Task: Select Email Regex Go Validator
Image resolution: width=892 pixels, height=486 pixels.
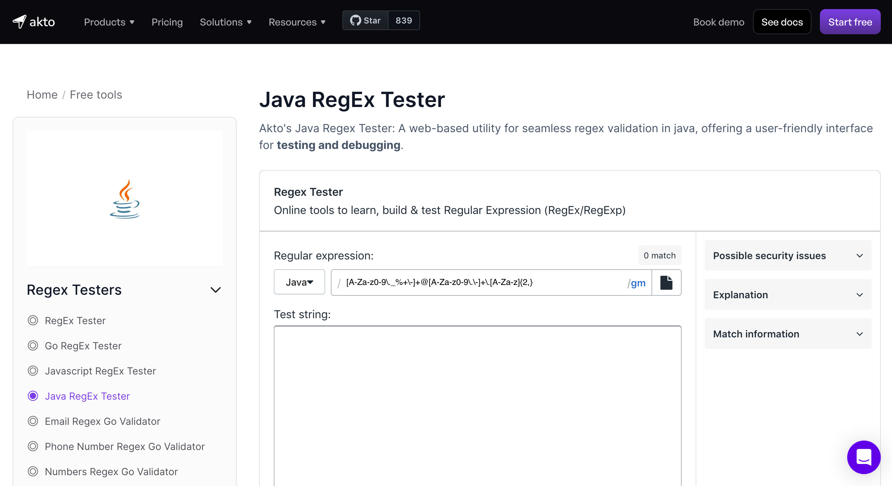Action: tap(94, 421)
